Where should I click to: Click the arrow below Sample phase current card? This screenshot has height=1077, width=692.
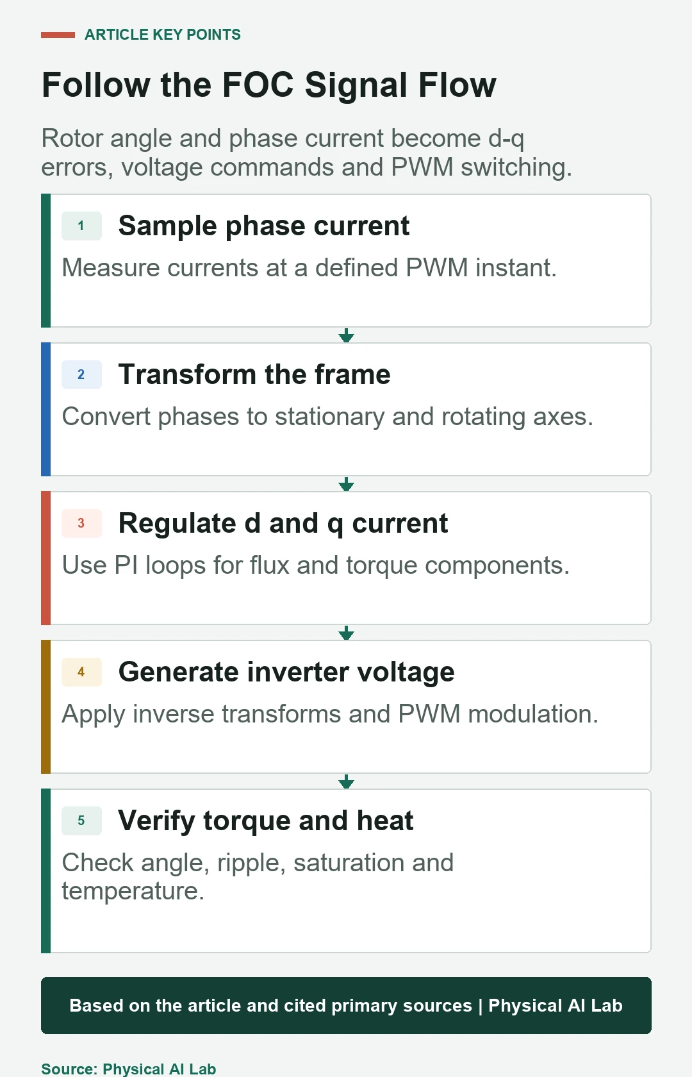point(346,335)
